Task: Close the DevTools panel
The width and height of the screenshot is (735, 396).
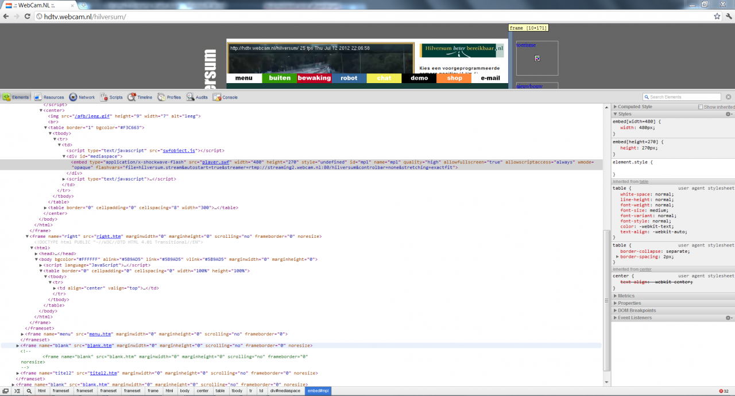Action: 729,97
